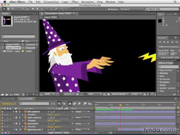This screenshot has height=135, width=180.
Task: Expand the Noise & Grain effects category
Action: [x=159, y=70]
